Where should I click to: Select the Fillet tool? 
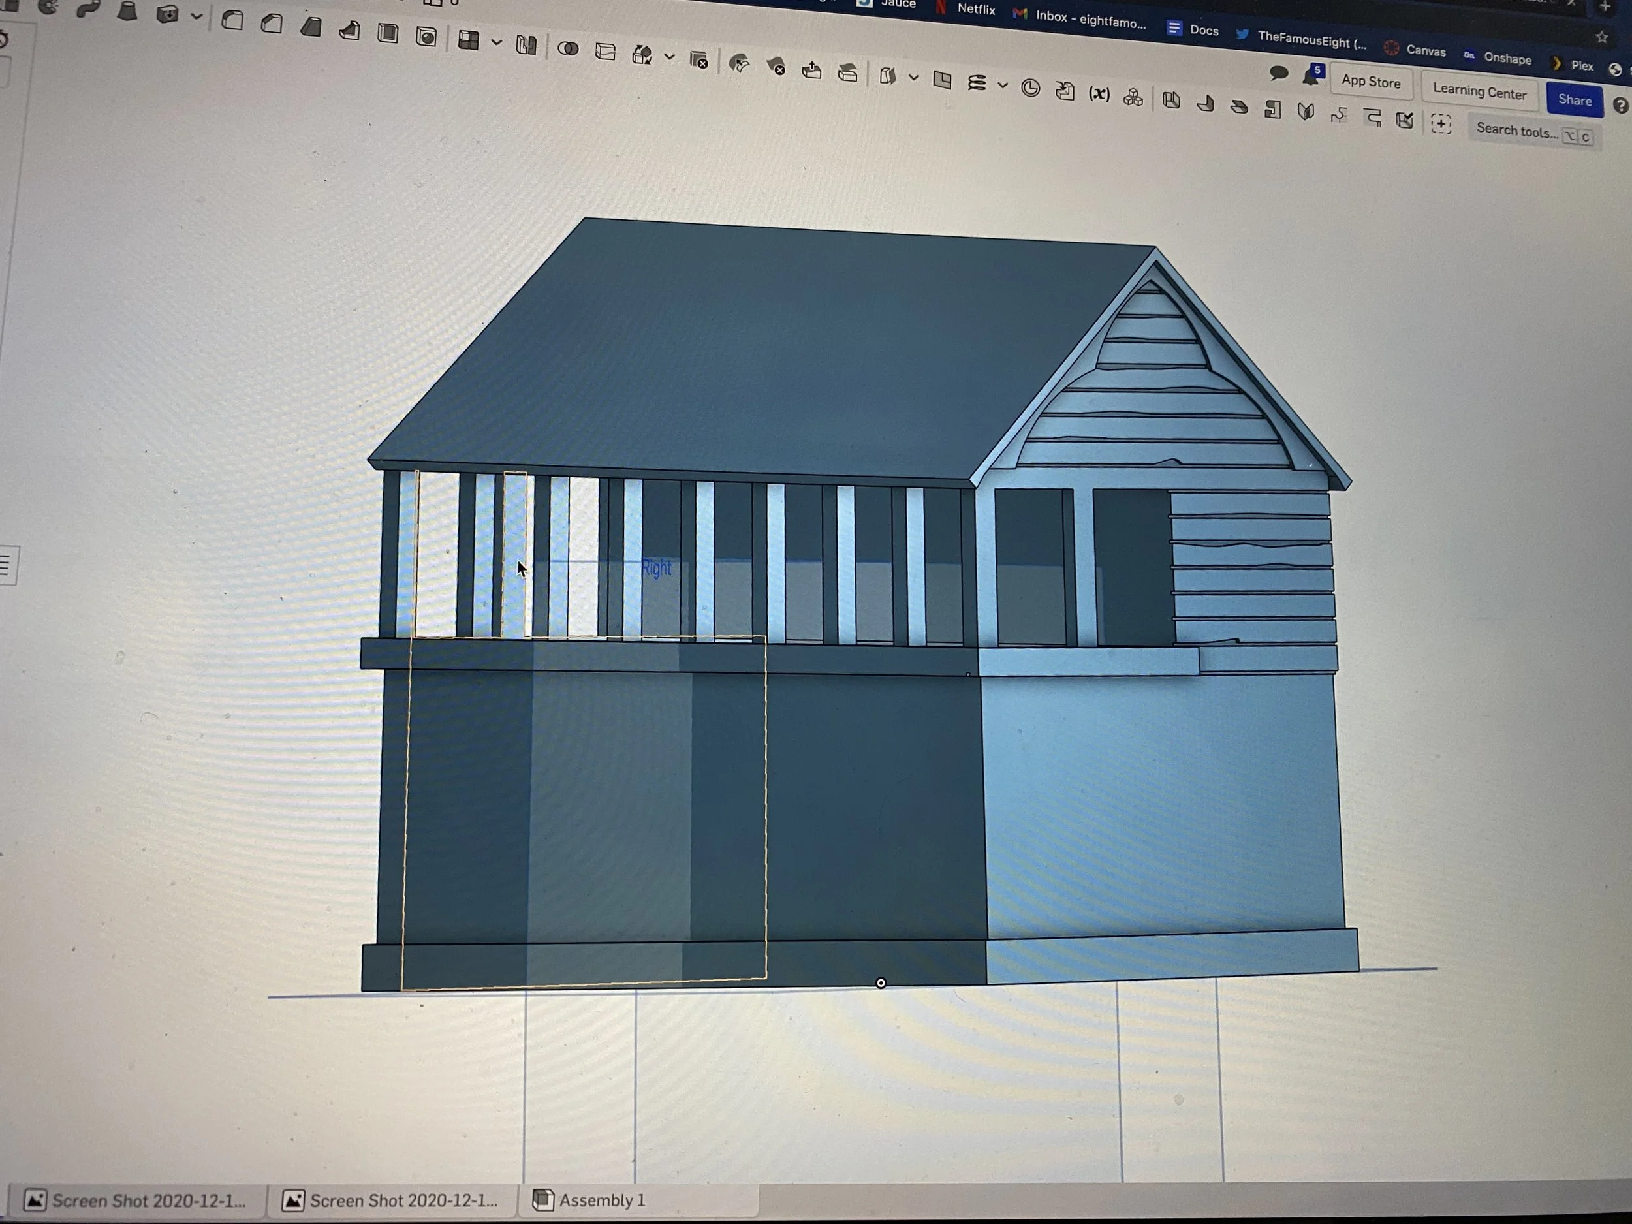[x=232, y=20]
